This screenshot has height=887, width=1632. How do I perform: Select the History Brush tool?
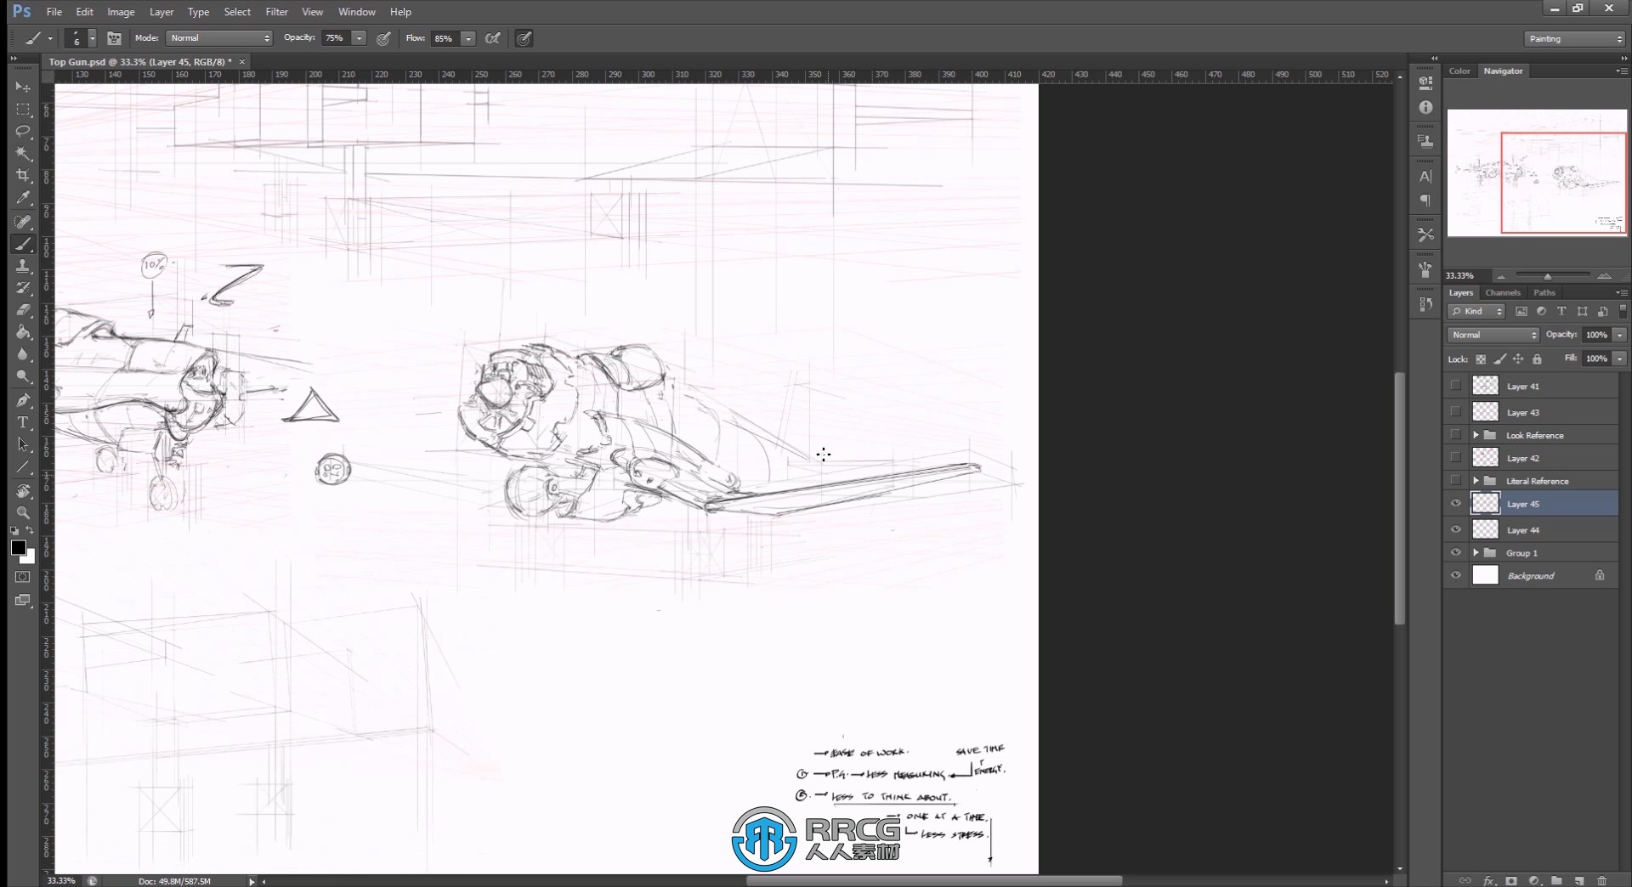pyautogui.click(x=23, y=288)
